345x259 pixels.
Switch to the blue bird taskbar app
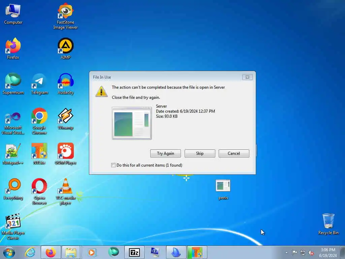[x=176, y=252]
